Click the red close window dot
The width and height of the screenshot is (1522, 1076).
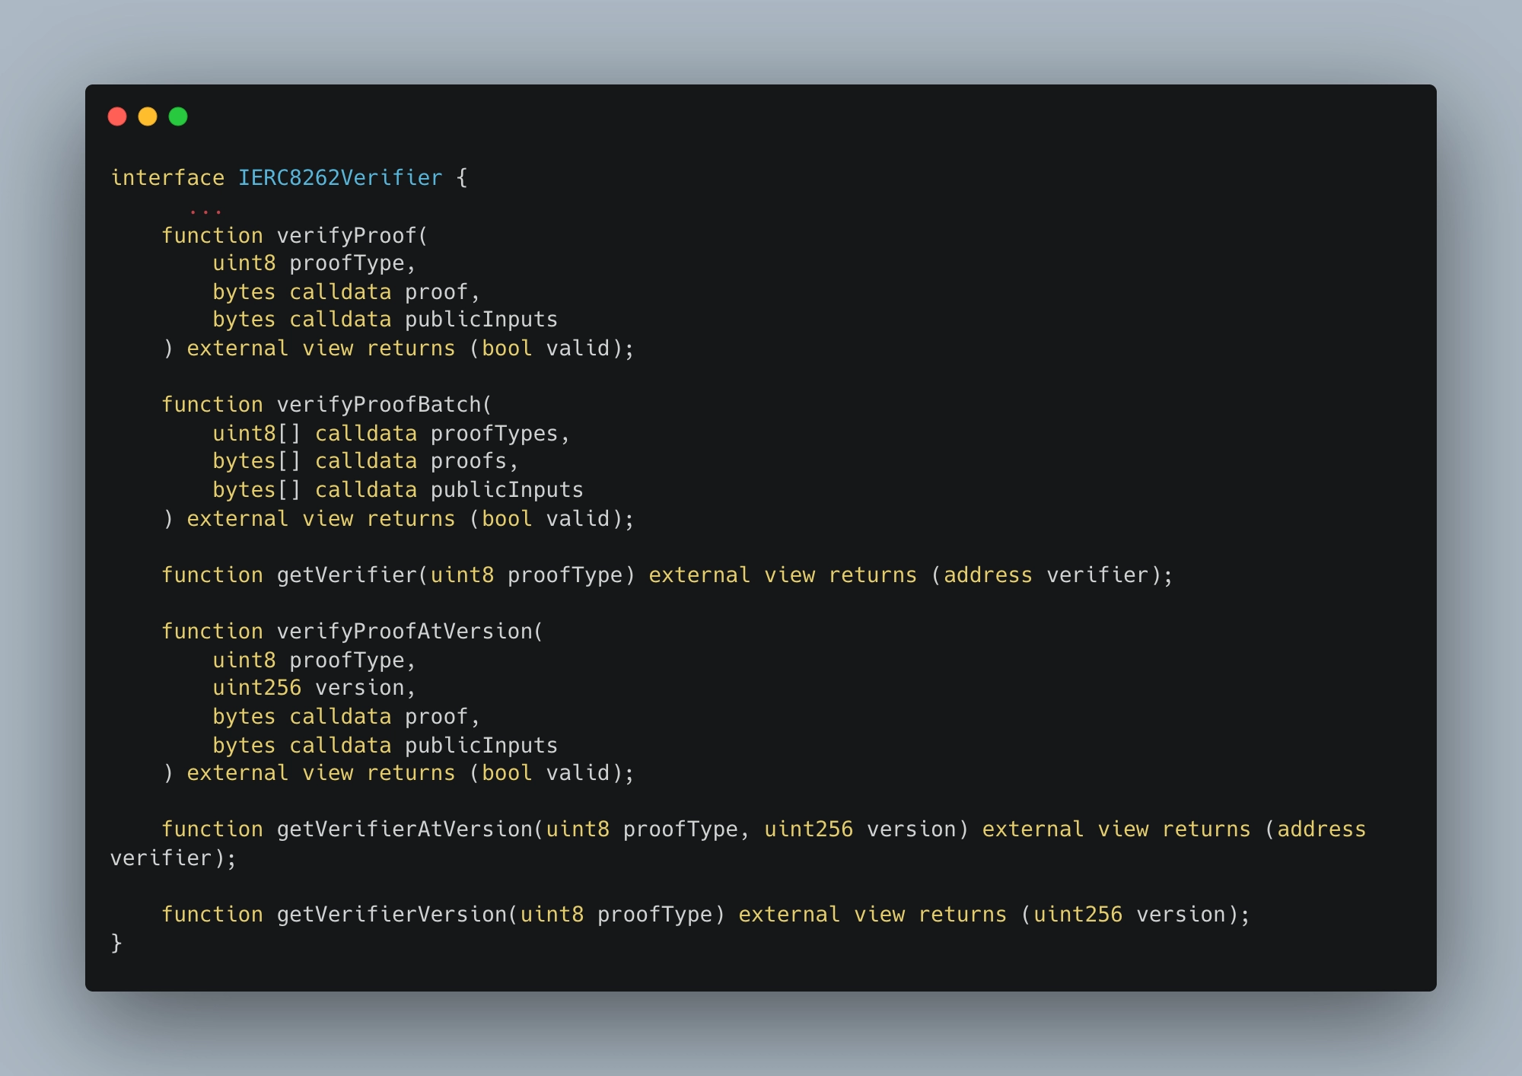coord(117,116)
